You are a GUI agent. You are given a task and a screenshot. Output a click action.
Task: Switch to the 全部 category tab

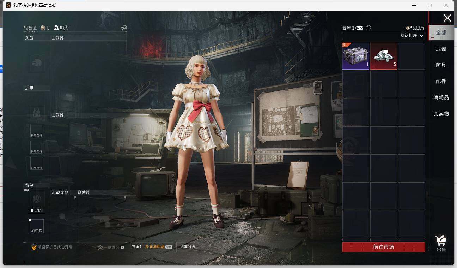pos(441,32)
